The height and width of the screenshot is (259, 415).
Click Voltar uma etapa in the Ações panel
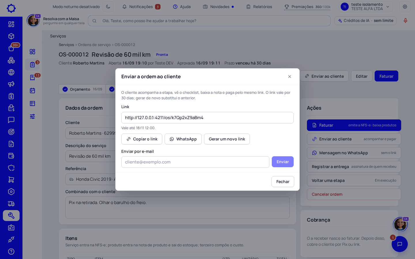tap(354, 180)
